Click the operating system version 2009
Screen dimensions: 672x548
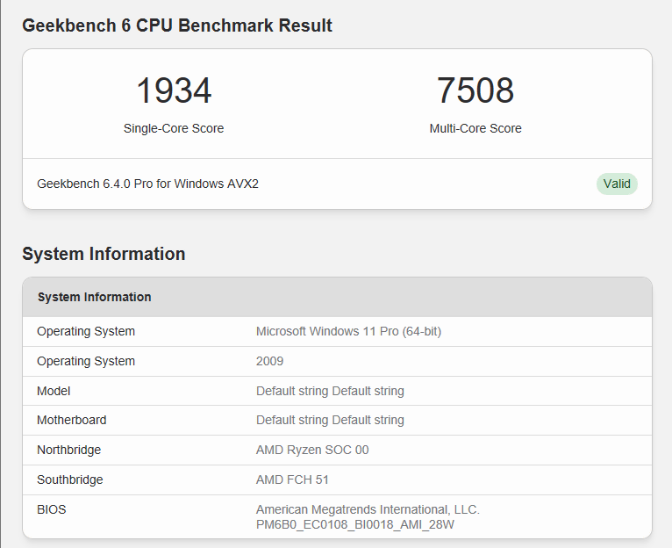coord(269,361)
